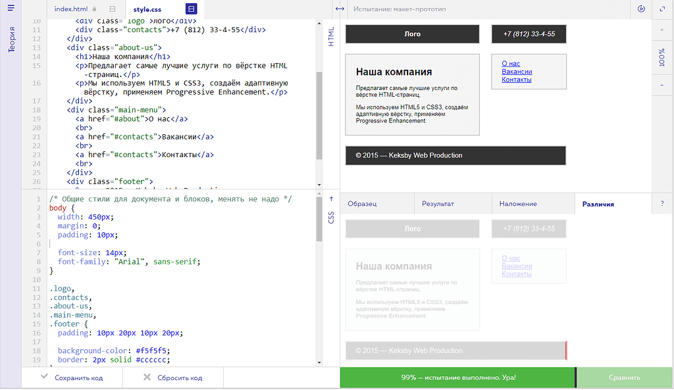Click split-view icon on the index.html tab
Image resolution: width=674 pixels, height=390 pixels.
[x=112, y=9]
